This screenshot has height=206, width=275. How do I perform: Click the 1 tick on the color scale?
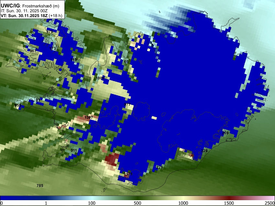coord(46,203)
